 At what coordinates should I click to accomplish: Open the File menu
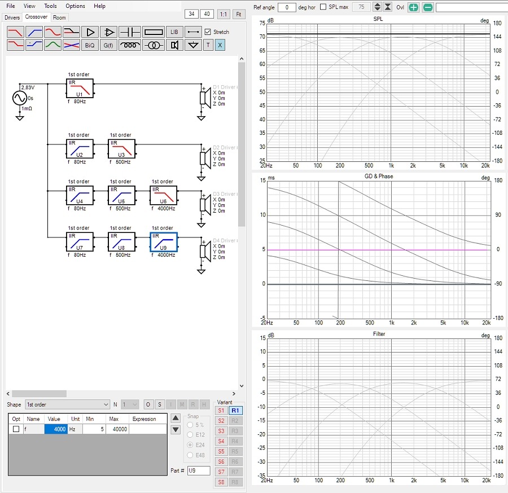[x=10, y=6]
